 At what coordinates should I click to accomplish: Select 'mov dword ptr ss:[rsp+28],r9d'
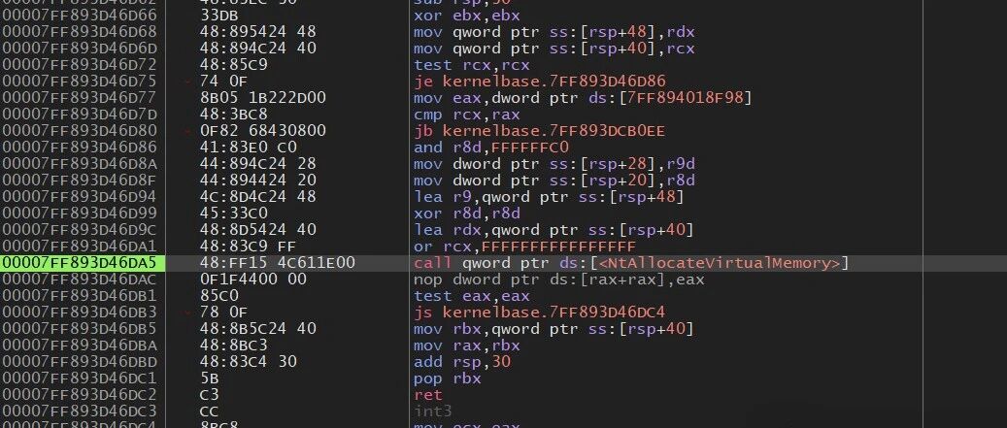click(554, 164)
